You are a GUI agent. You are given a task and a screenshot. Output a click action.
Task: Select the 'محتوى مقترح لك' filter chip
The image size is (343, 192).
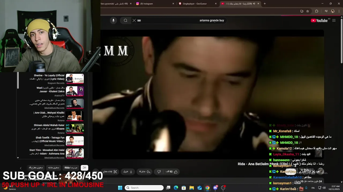36,168
